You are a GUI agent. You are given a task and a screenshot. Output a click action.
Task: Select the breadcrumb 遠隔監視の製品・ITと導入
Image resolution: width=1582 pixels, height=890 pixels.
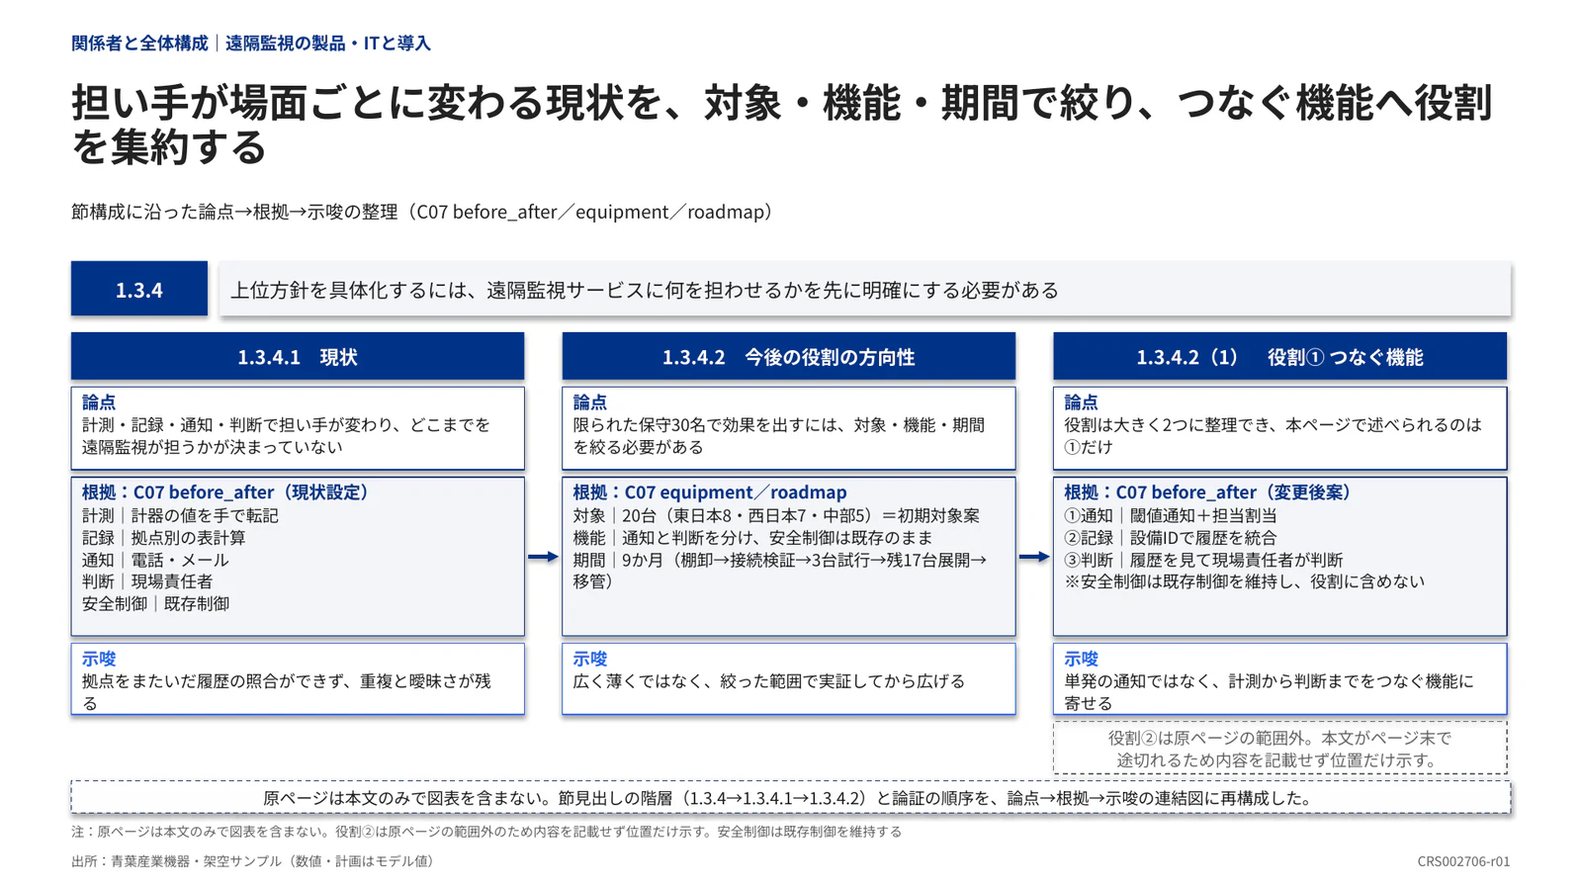(x=328, y=44)
